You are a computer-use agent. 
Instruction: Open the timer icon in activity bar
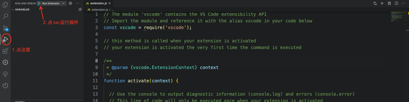(5, 85)
